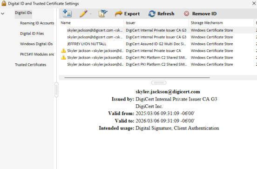The image size is (257, 169).
Task: Click DigiCert Assured ID G2 Multi Doc issuer cell
Action: 156,44
